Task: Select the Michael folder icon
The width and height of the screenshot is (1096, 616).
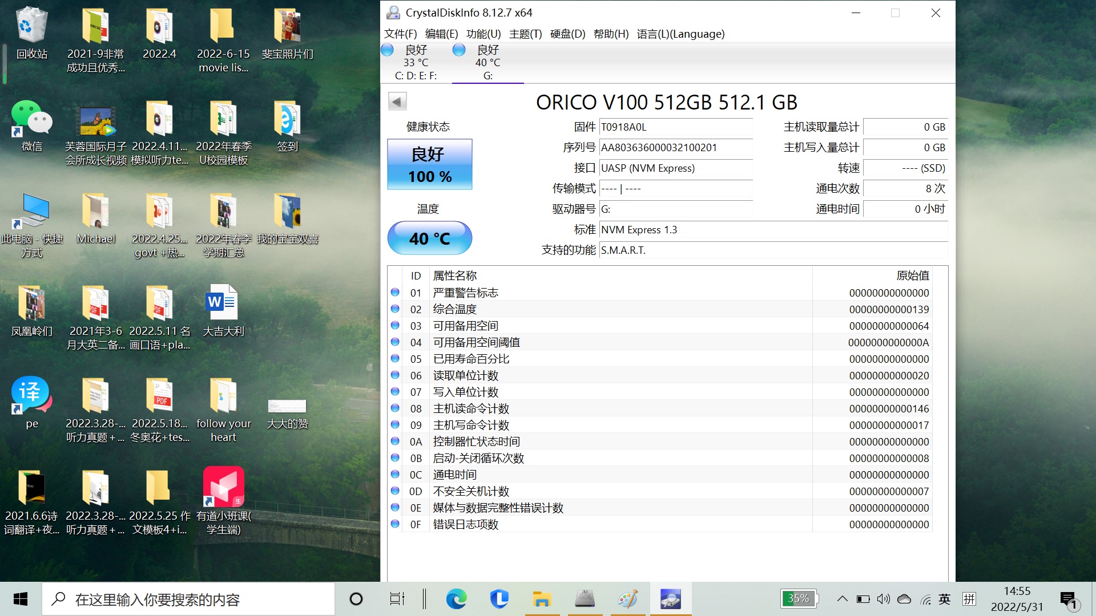Action: pyautogui.click(x=96, y=218)
